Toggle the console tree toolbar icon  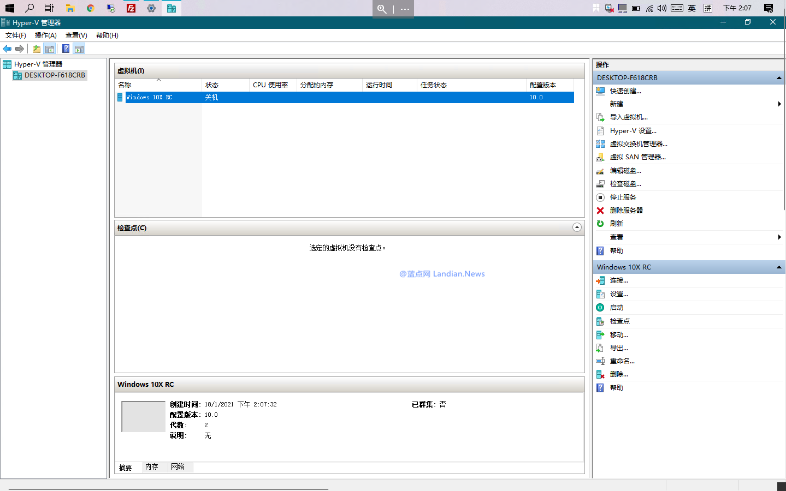click(50, 49)
